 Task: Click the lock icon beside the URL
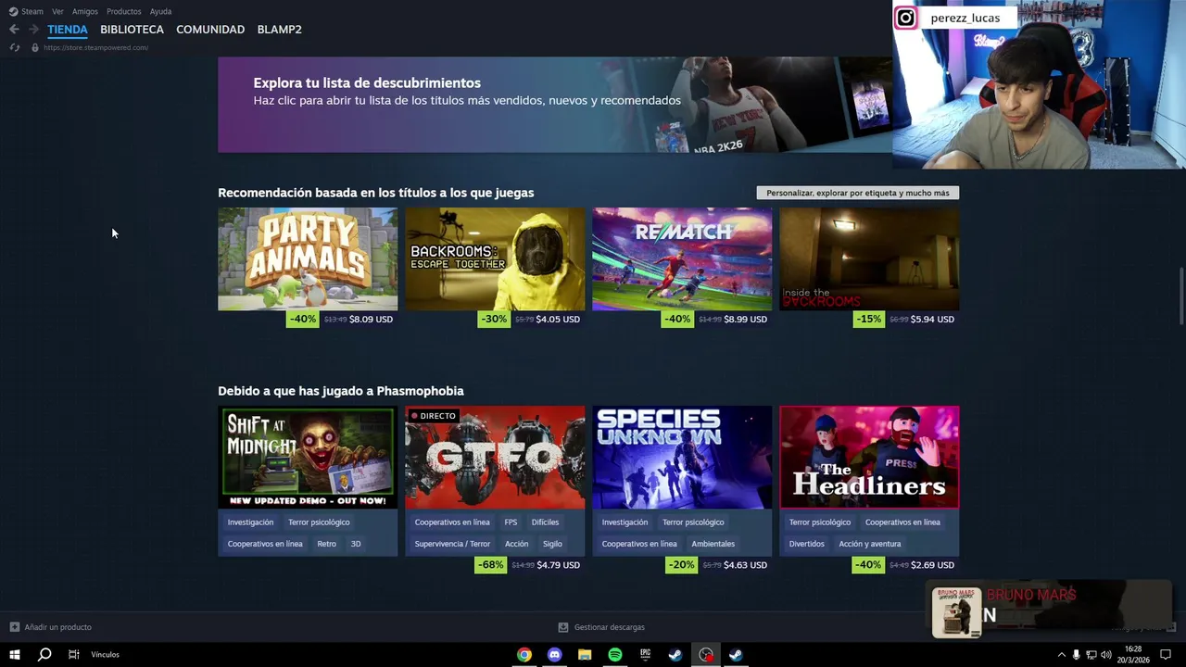pos(34,47)
